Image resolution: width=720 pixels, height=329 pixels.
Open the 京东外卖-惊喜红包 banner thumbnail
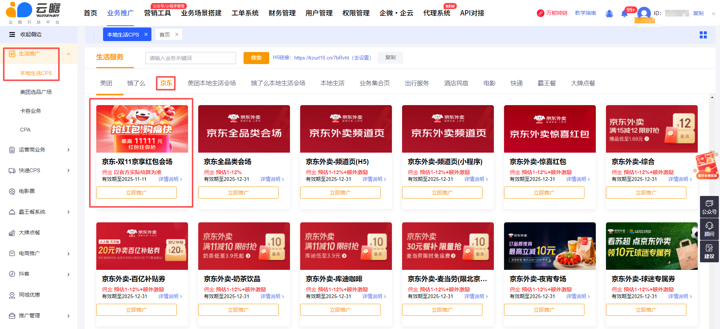click(x=549, y=129)
